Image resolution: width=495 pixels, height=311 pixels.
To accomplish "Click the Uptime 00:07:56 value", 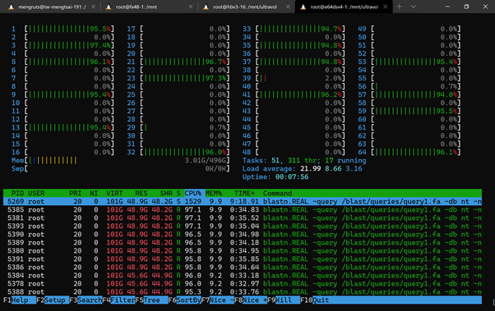I will [x=292, y=176].
